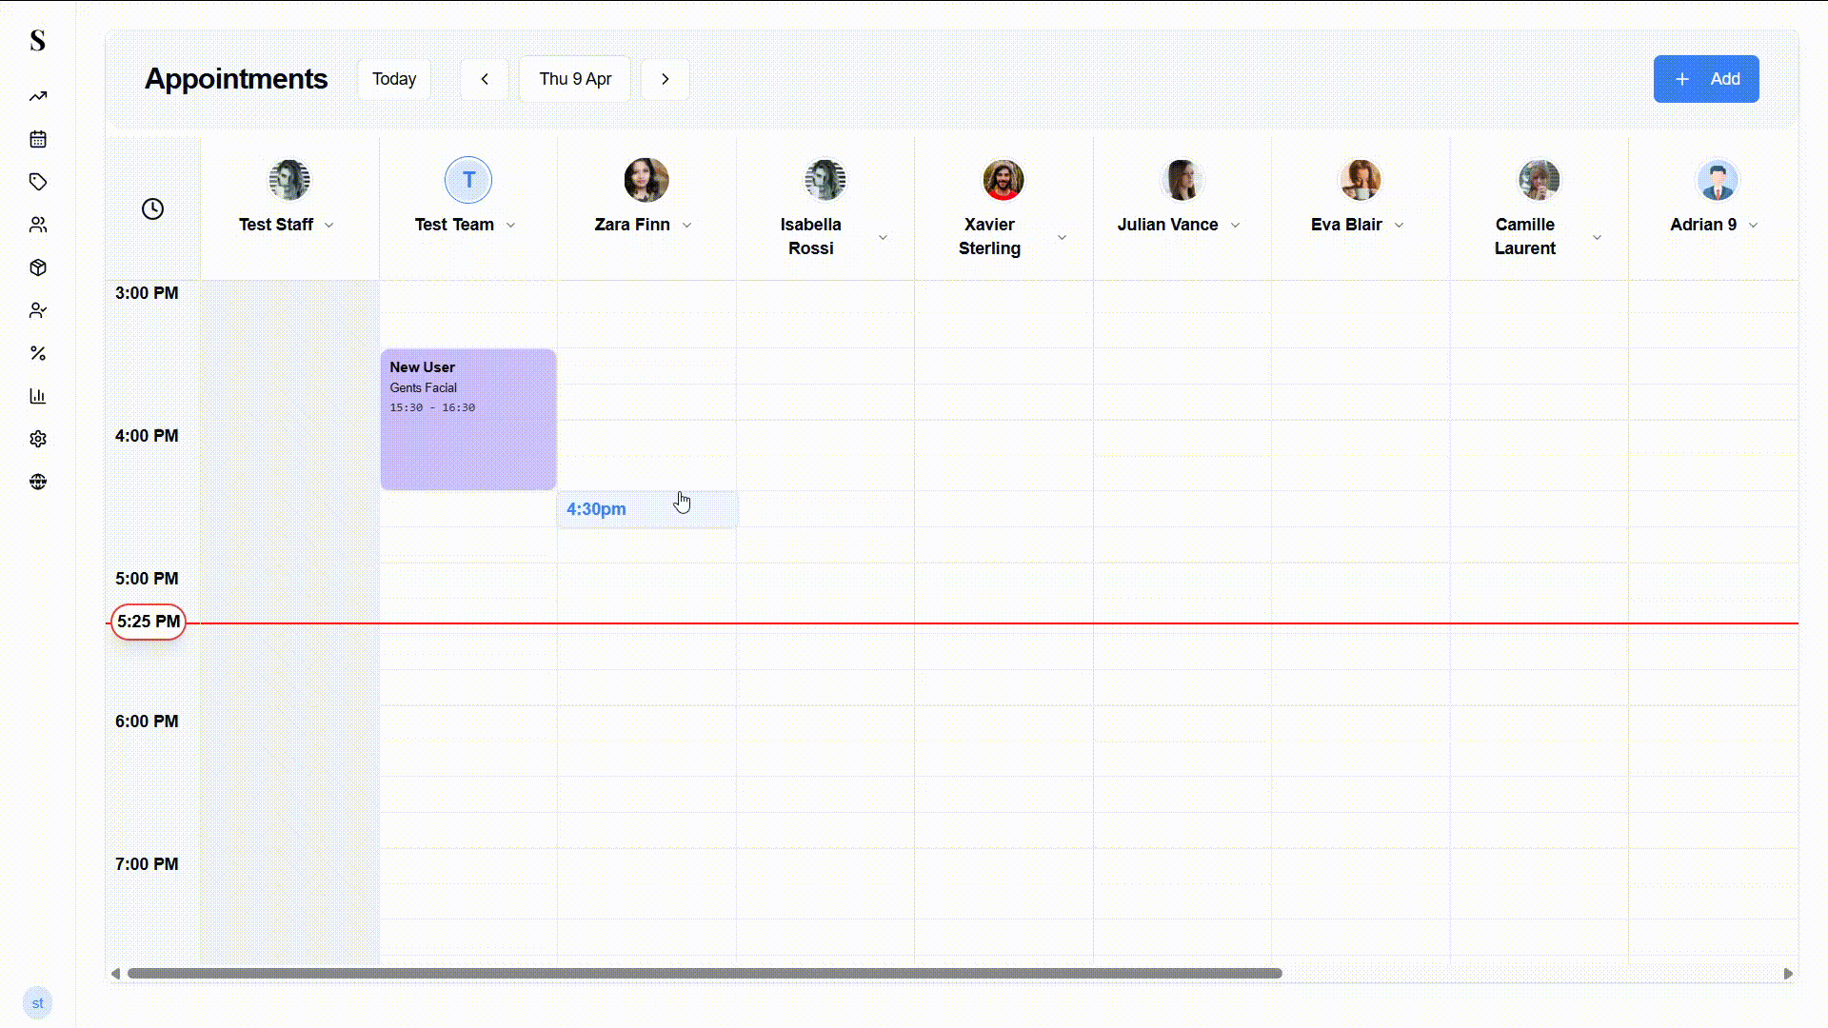
Task: Click the horizontal scrollbar right arrow
Action: click(x=1788, y=973)
